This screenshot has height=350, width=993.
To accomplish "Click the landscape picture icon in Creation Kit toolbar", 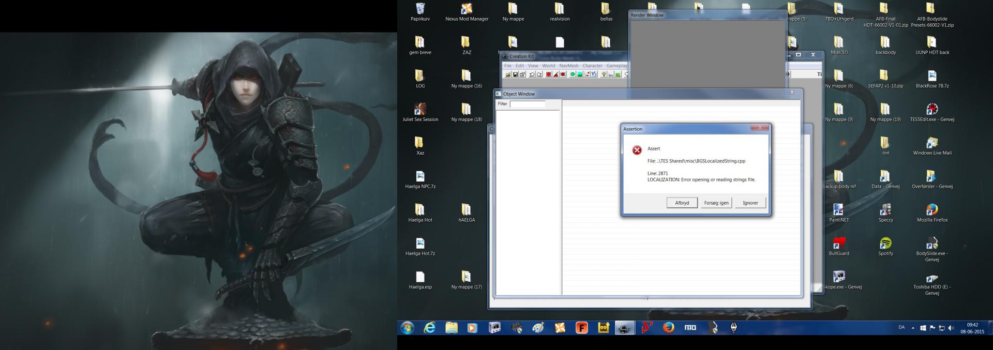I will (x=580, y=74).
